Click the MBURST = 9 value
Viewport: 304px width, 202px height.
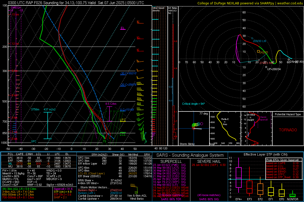point(54,179)
